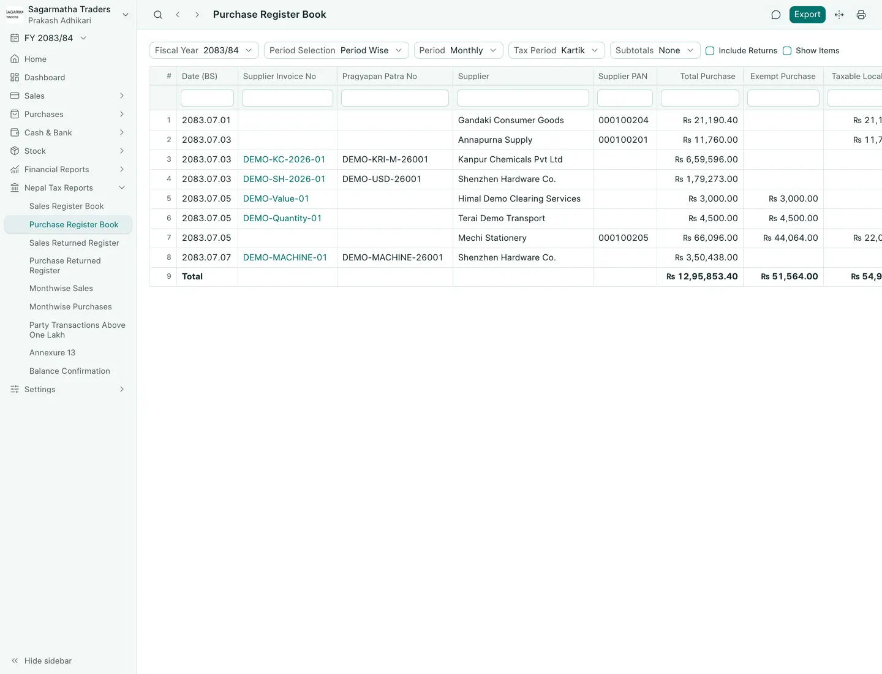Click the Pragyapan Patra No filter field
The width and height of the screenshot is (882, 674).
(x=395, y=98)
